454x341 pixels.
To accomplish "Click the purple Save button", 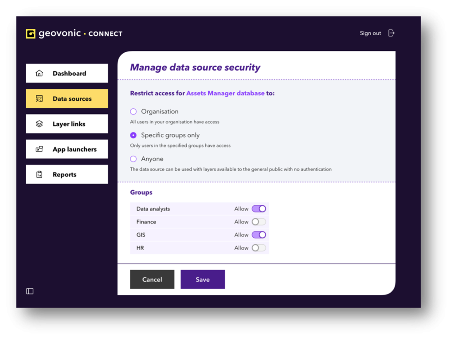I will point(203,279).
